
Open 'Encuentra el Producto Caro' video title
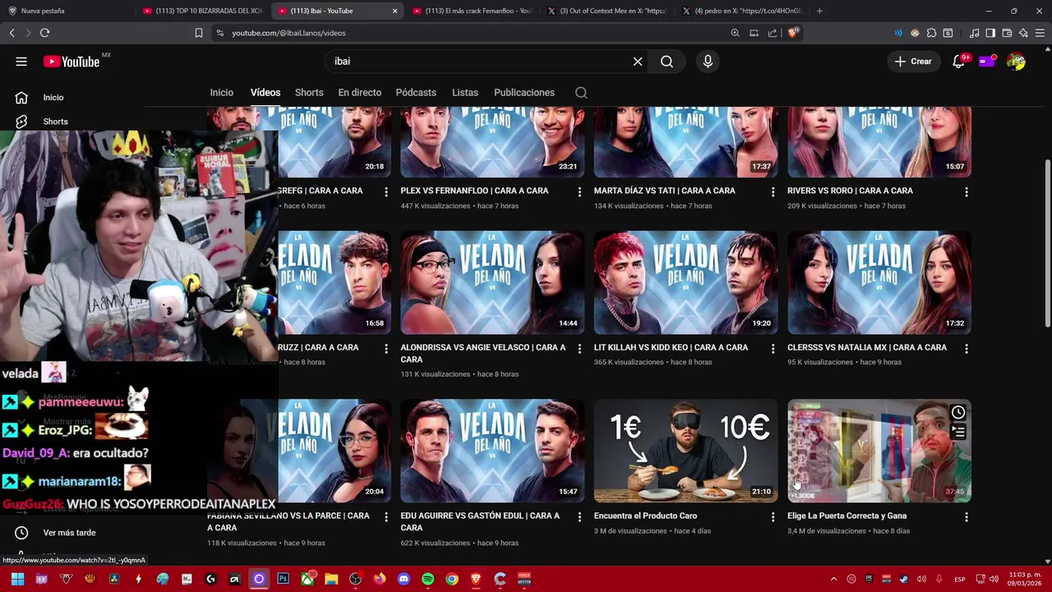tap(645, 516)
